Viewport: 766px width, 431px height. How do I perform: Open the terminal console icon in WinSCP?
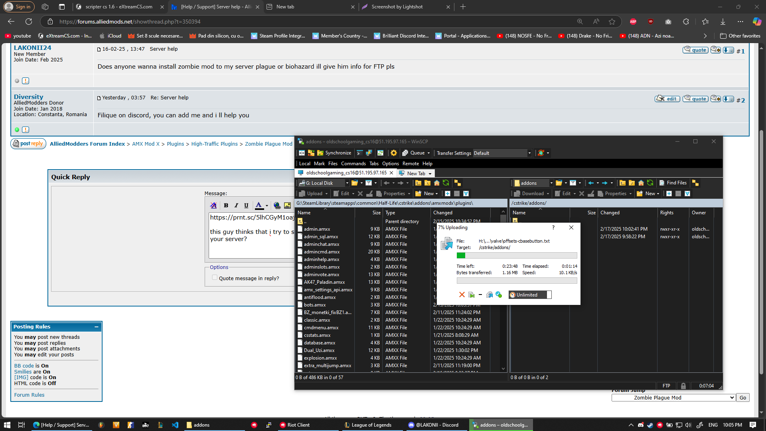(359, 153)
